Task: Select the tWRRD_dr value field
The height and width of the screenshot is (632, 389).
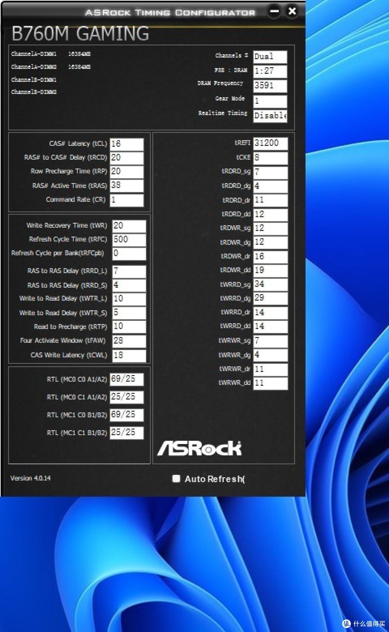Action: [x=270, y=313]
